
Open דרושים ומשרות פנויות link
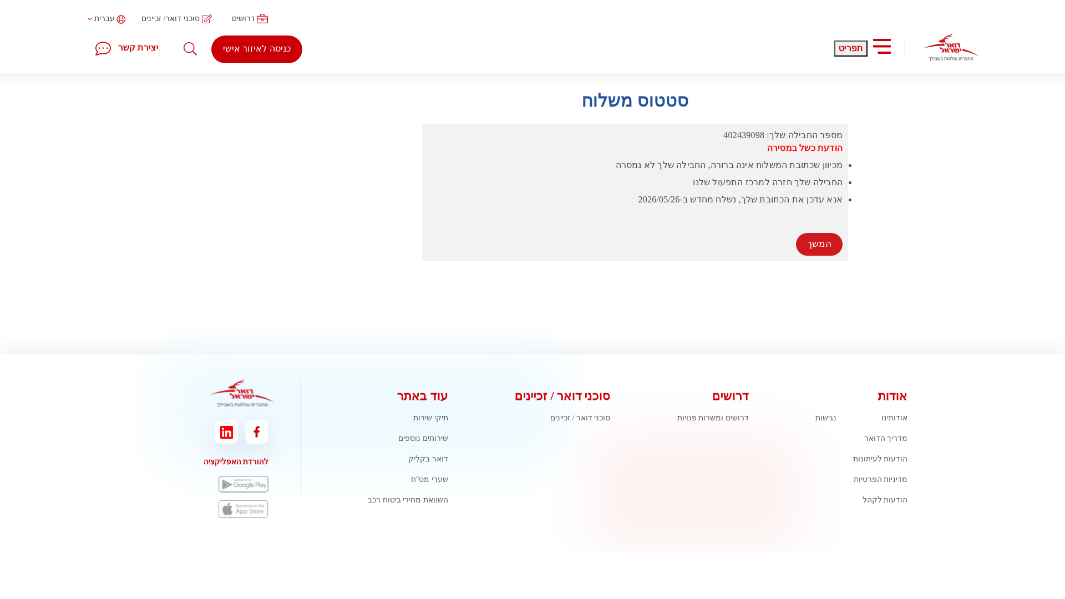(x=713, y=418)
